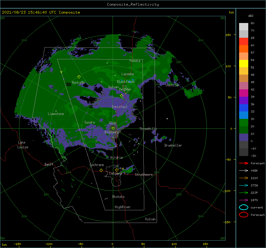Click the Blackfalds label

(x=126, y=82)
